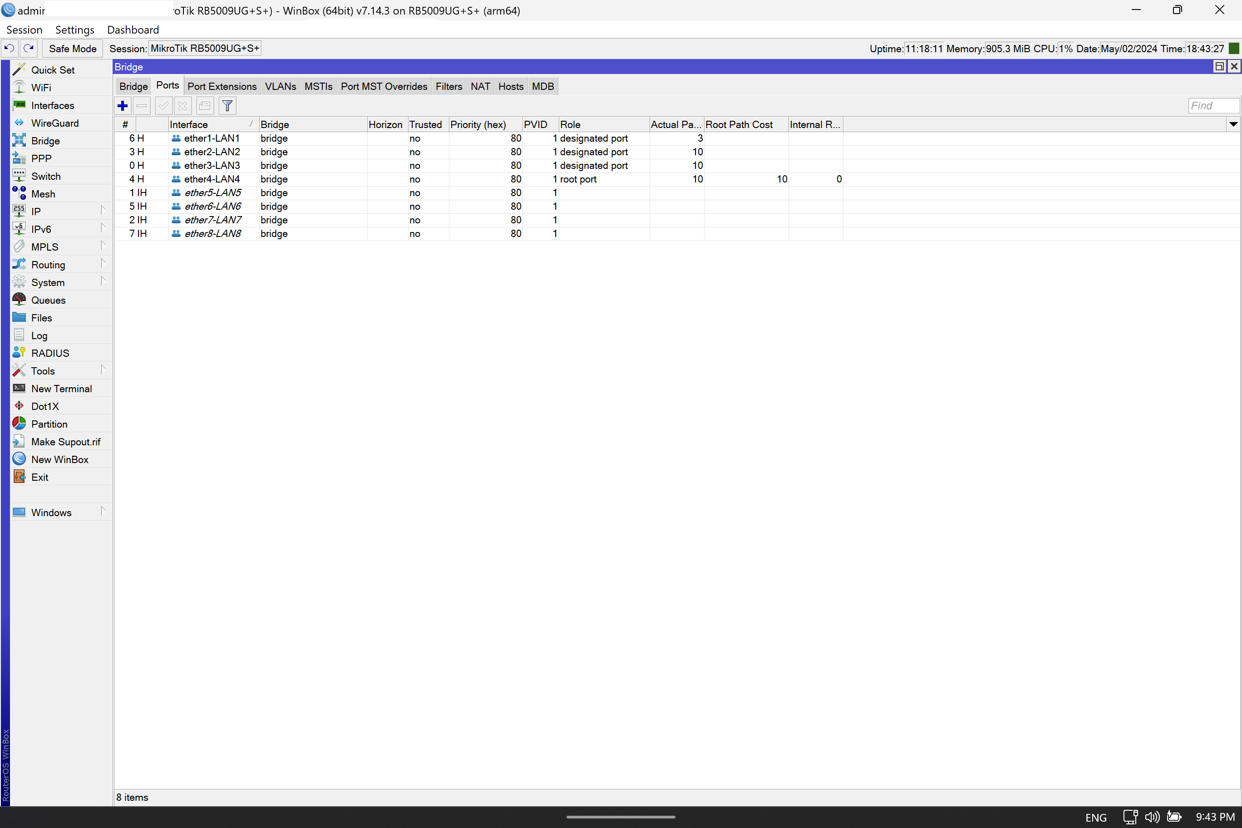1242x828 pixels.
Task: Switch to the Port MST Overrides tab
Action: (x=384, y=87)
